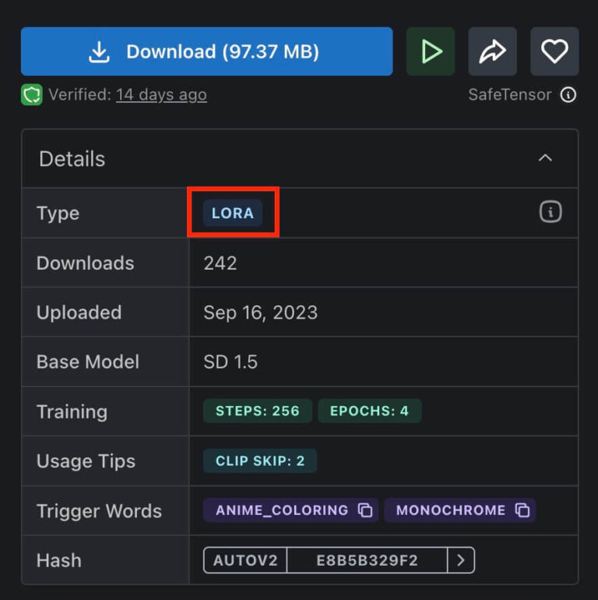The width and height of the screenshot is (598, 600).
Task: Show next hash type with arrow
Action: tap(461, 560)
